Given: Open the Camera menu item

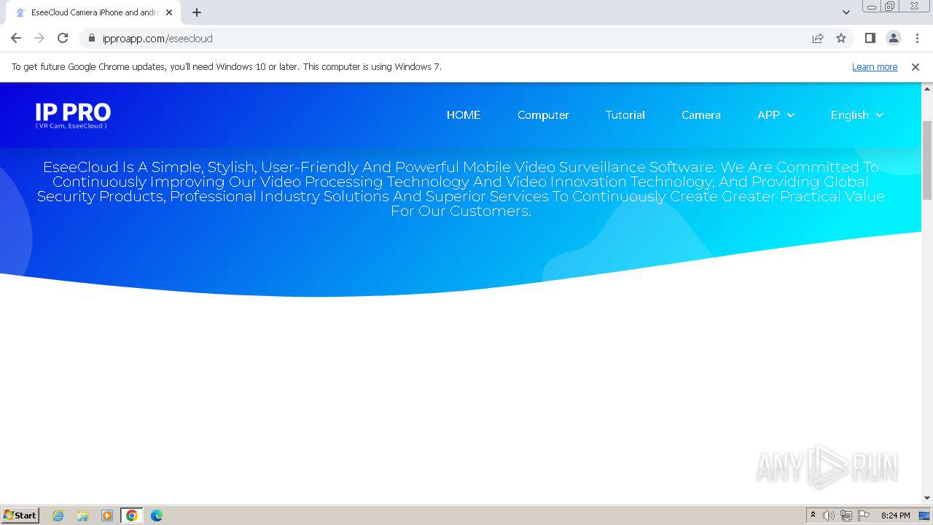Looking at the screenshot, I should point(701,115).
